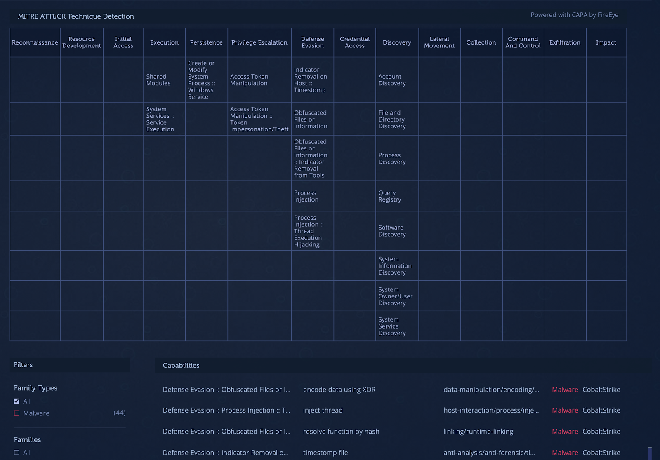
Task: Open System Owner/User Discovery technique
Action: coord(395,296)
